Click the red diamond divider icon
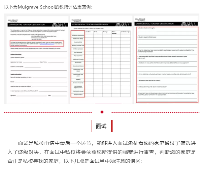The image size is (204, 169). [x=102, y=112]
